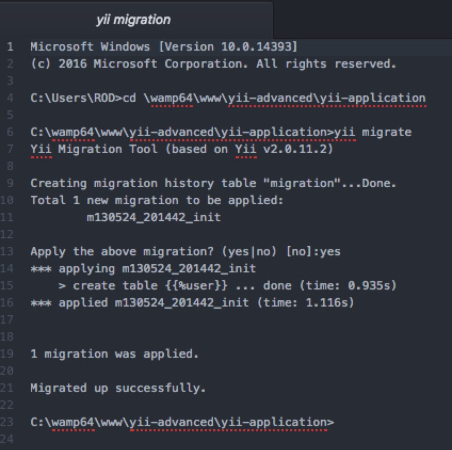Viewport: 452px width, 450px height.
Task: Click "1 migration was applied." line
Action: 114,354
